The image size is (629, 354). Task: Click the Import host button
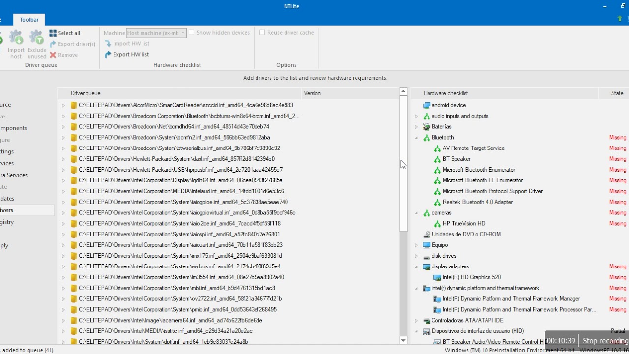click(x=16, y=44)
